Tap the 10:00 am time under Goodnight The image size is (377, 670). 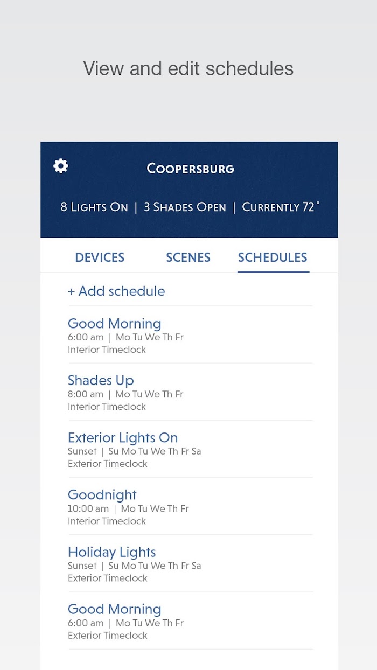tap(88, 508)
